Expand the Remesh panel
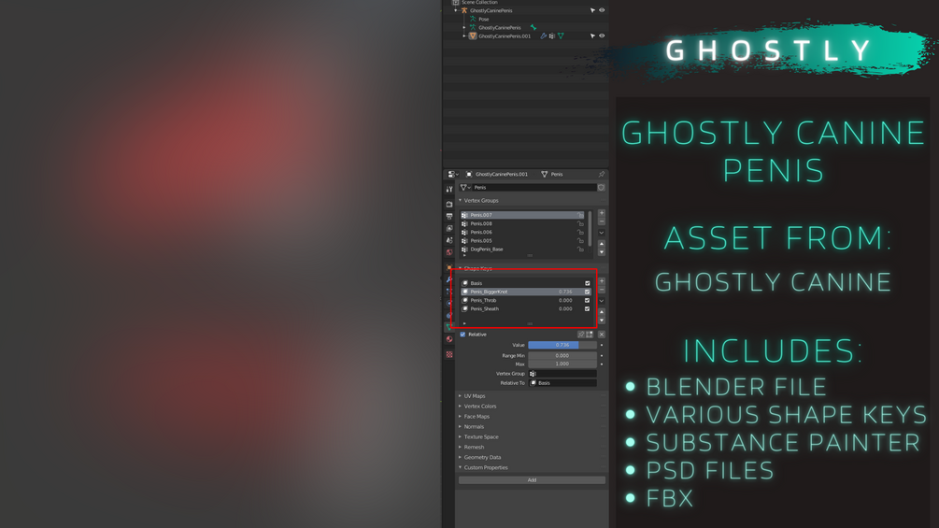The height and width of the screenshot is (528, 939). (x=460, y=448)
